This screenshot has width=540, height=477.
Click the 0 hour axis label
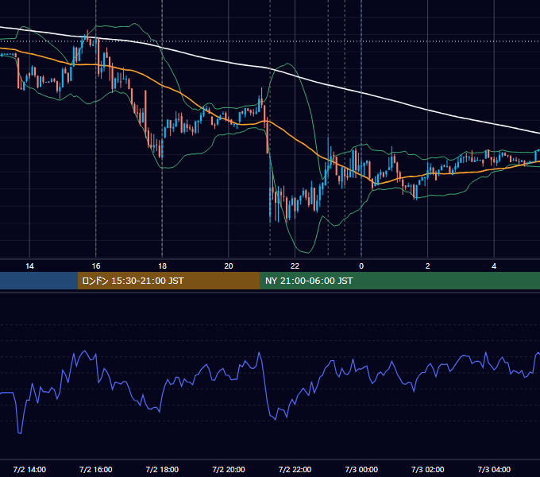pos(361,266)
